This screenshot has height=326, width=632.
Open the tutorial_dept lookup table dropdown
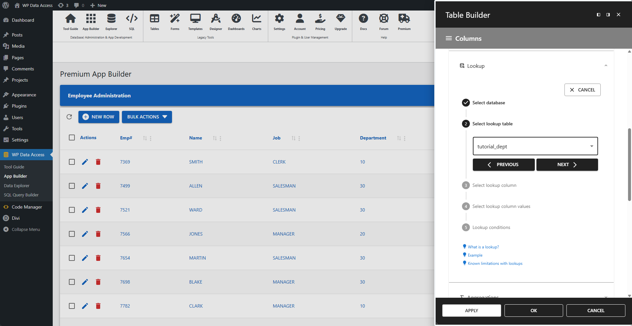click(591, 146)
